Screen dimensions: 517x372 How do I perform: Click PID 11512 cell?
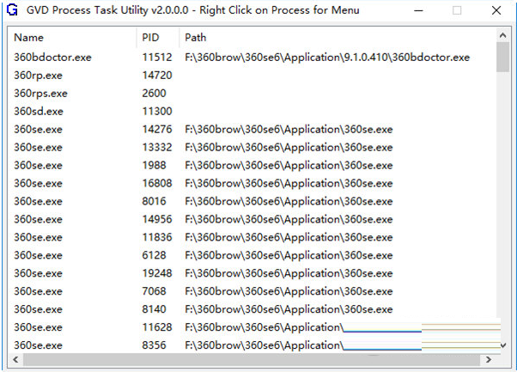(x=157, y=58)
